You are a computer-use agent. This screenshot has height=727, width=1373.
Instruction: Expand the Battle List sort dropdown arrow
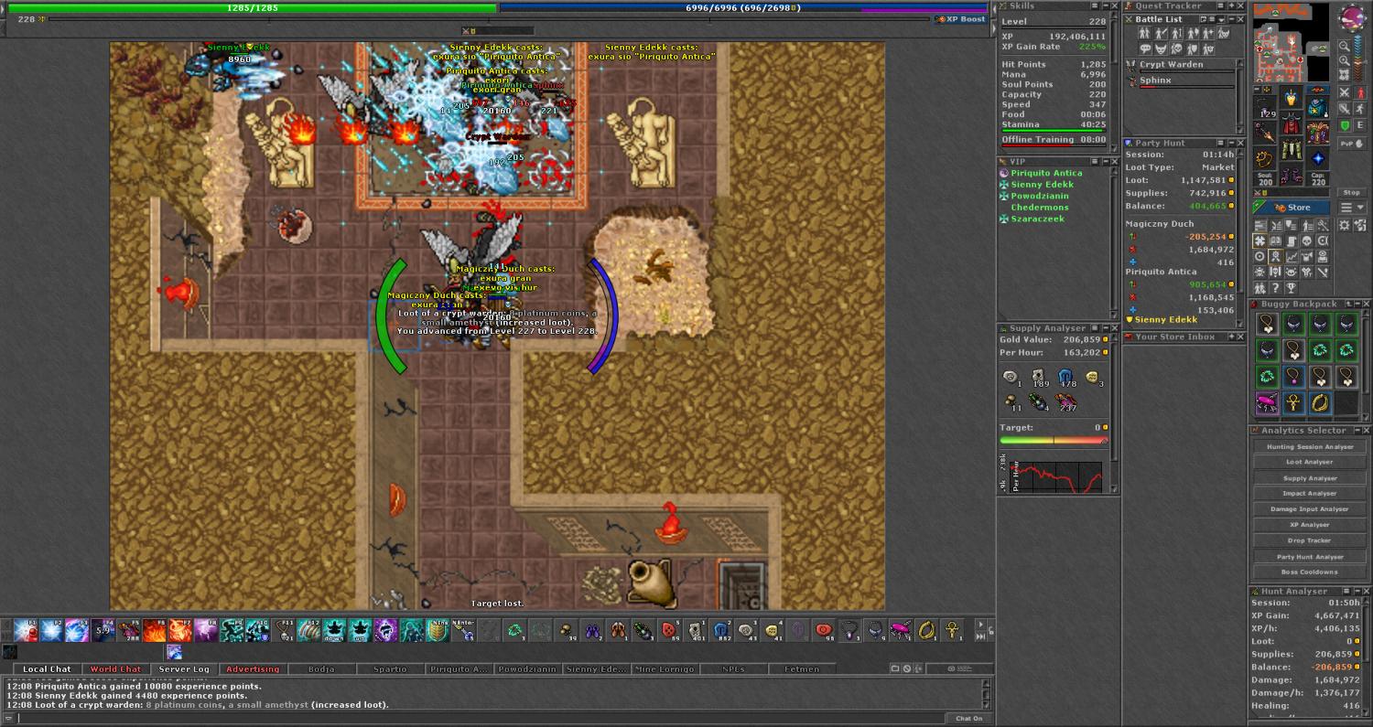tap(1221, 19)
